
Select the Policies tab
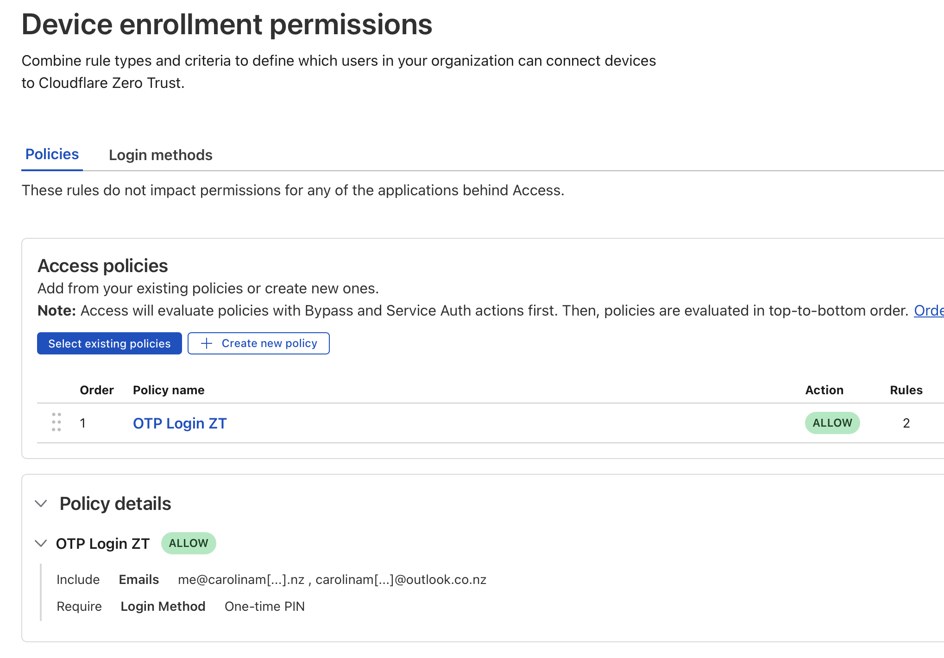click(52, 154)
